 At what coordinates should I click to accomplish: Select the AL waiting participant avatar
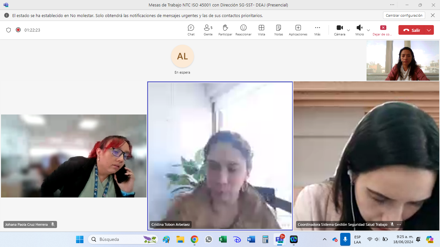pyautogui.click(x=182, y=56)
